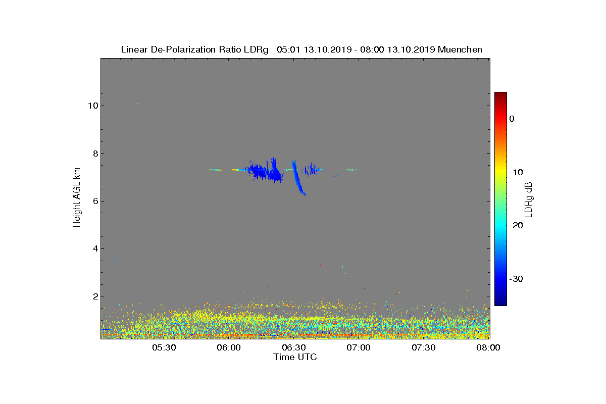
Task: Click the colorbar value -30 label
Action: click(516, 279)
